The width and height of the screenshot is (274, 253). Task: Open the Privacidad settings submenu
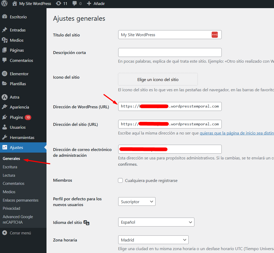coord(11,208)
